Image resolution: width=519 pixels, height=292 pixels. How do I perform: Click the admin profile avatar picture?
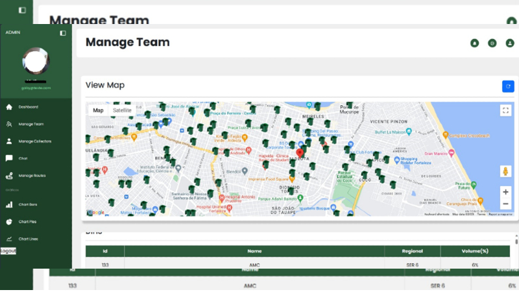click(36, 62)
